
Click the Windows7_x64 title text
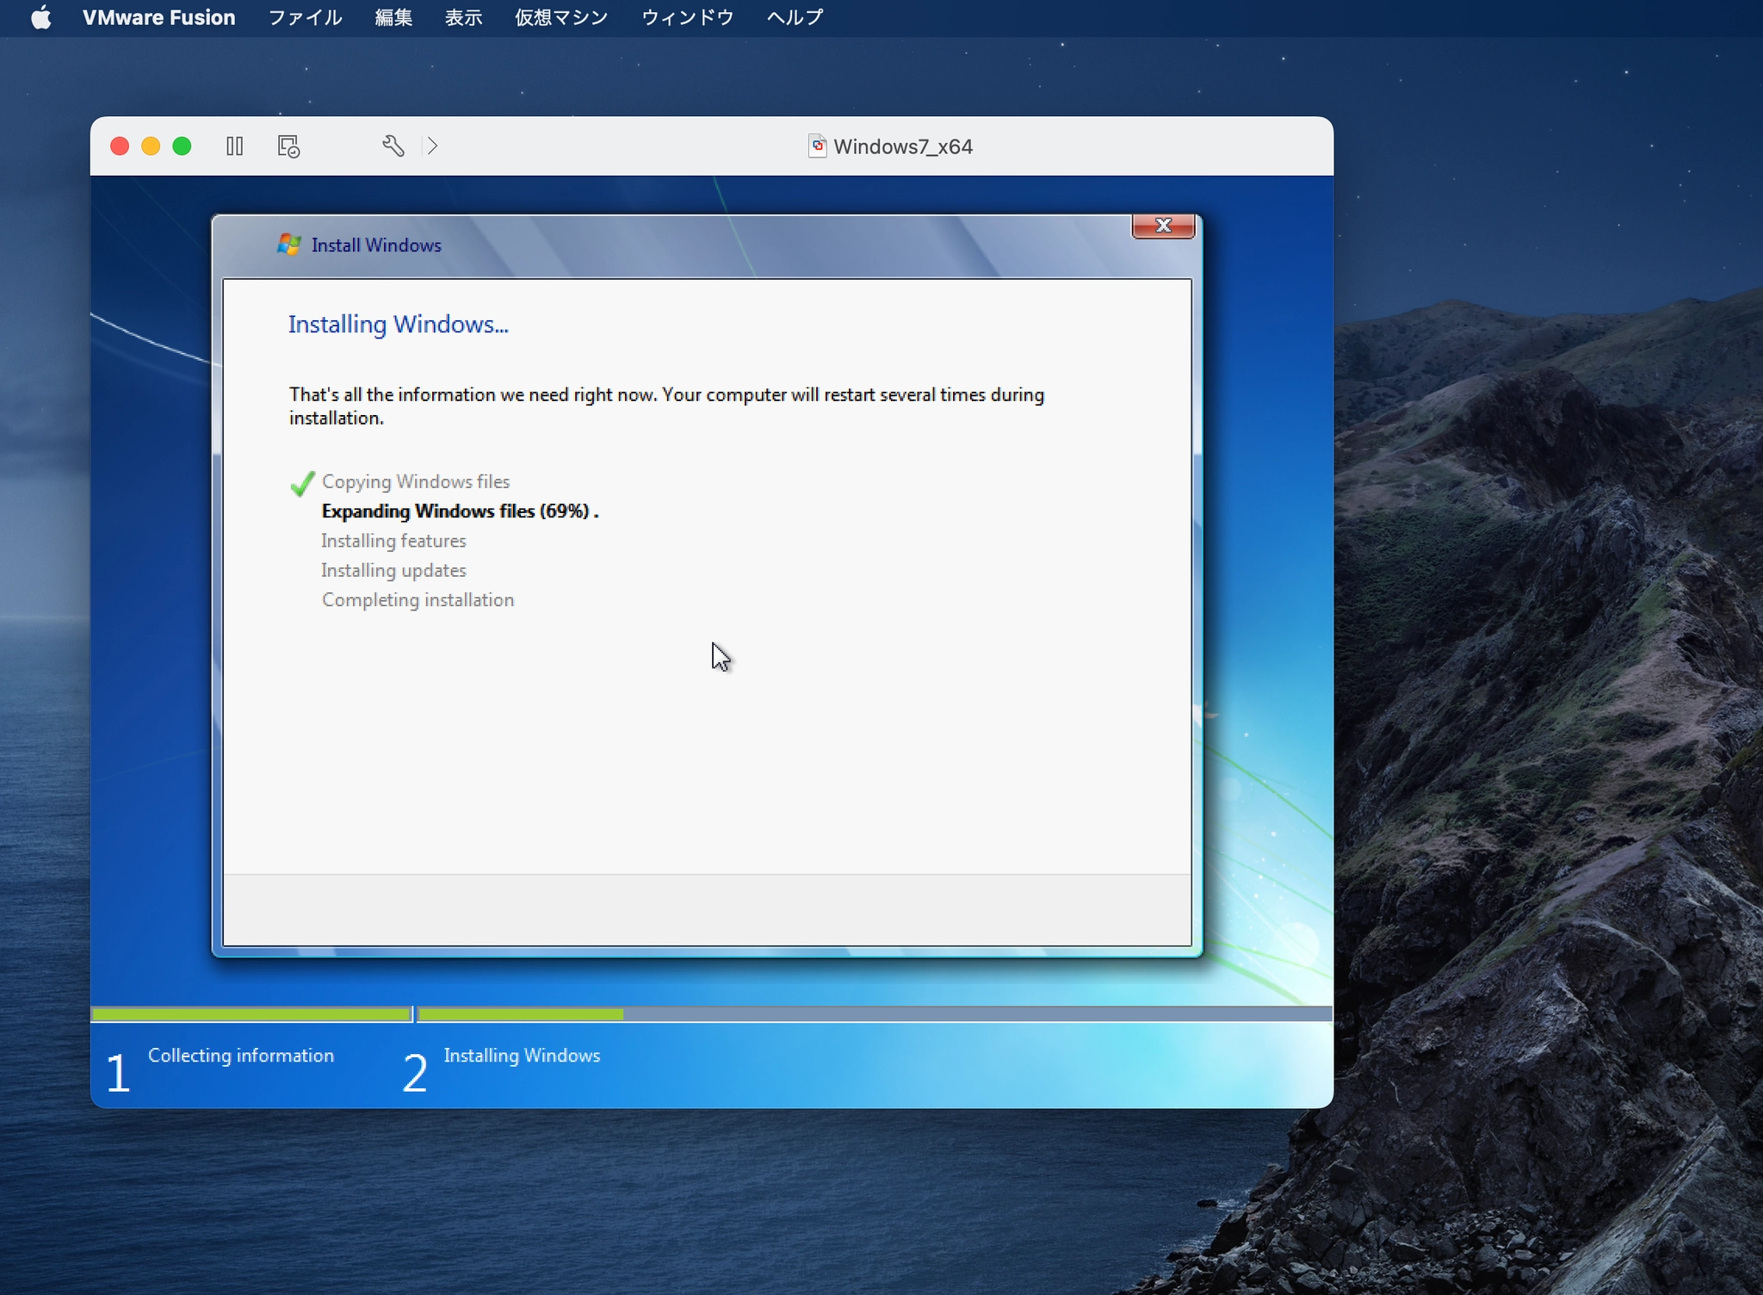coord(903,146)
